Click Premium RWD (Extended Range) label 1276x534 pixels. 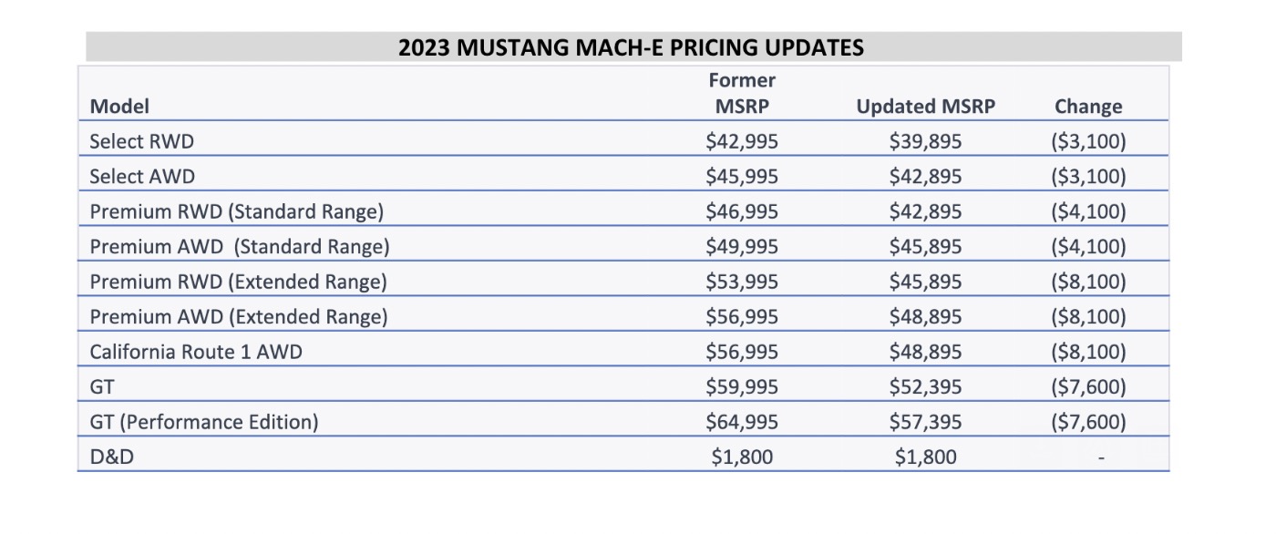pyautogui.click(x=238, y=282)
